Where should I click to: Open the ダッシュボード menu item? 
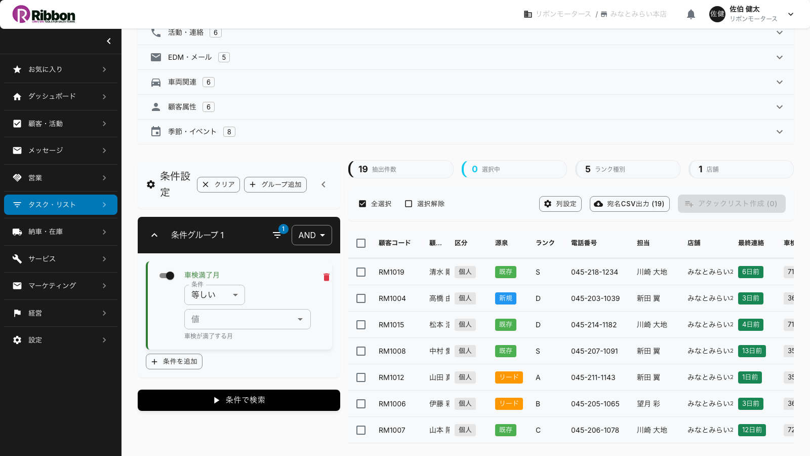tap(61, 96)
